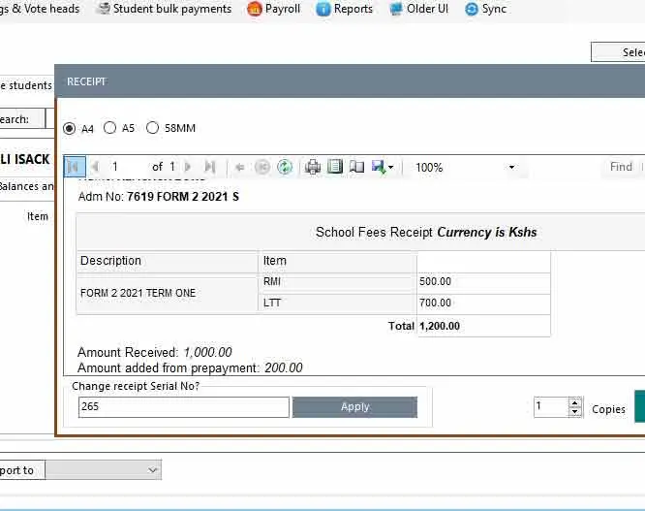Click the RECEIPT dialog title
645x511 pixels.
click(86, 81)
